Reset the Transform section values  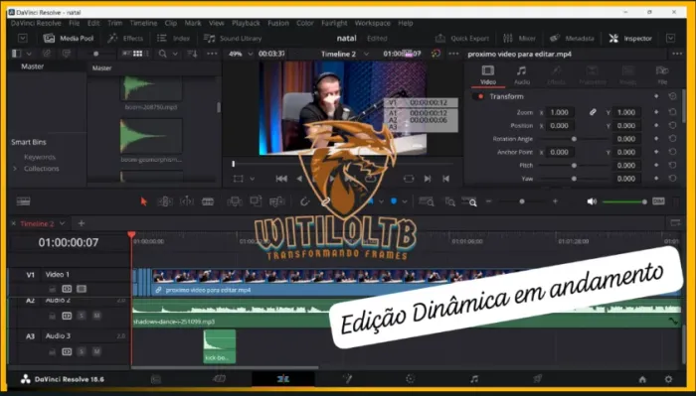(672, 96)
